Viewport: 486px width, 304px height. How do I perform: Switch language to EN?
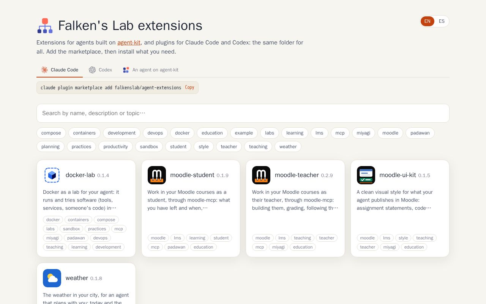428,21
